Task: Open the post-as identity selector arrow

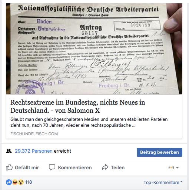Action: [177, 167]
